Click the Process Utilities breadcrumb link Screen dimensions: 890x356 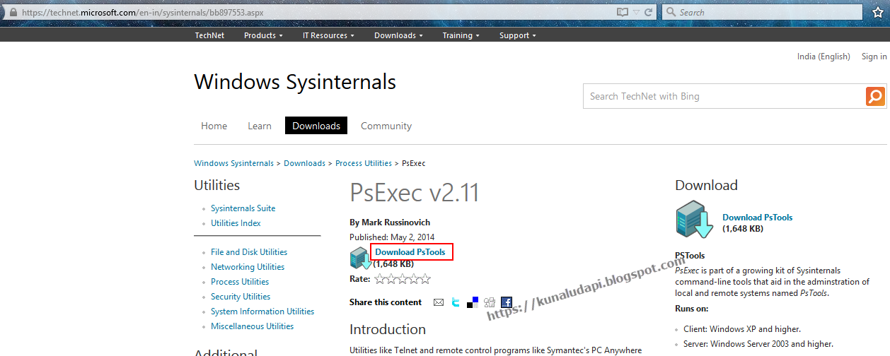(364, 163)
